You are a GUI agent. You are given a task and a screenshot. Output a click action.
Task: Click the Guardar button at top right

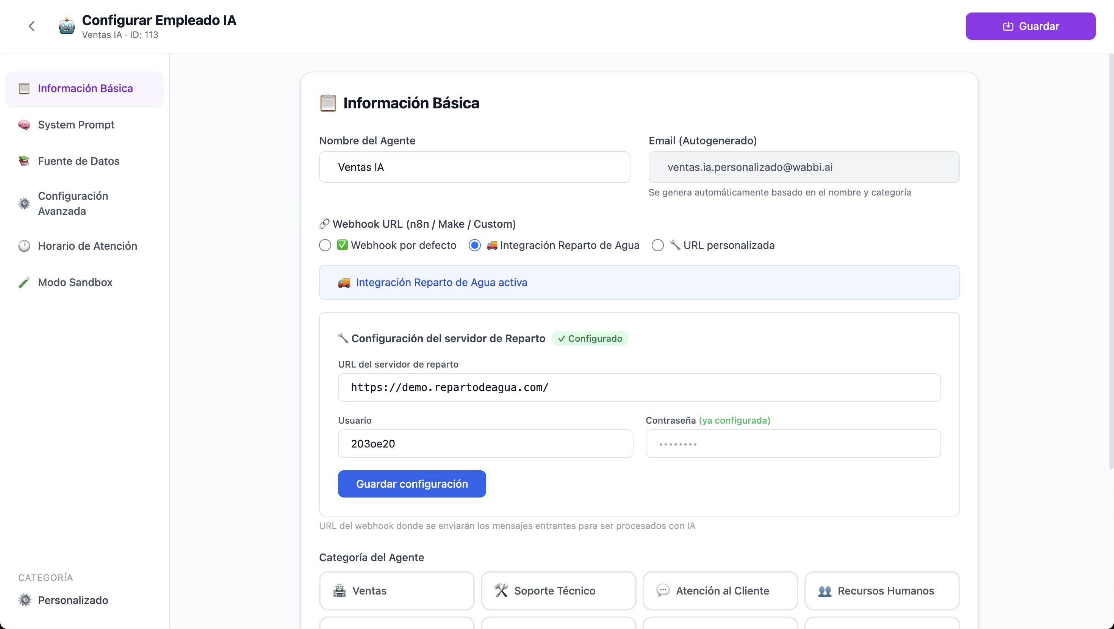1030,27
